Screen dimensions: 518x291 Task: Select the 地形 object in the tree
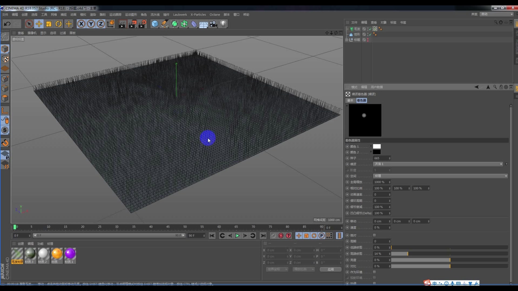357,34
